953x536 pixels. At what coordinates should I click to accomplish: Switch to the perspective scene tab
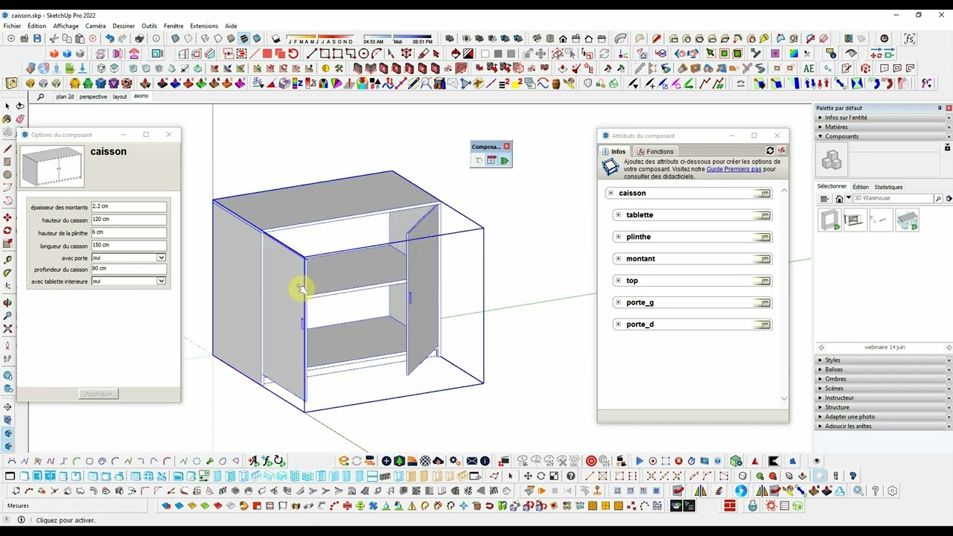click(93, 97)
